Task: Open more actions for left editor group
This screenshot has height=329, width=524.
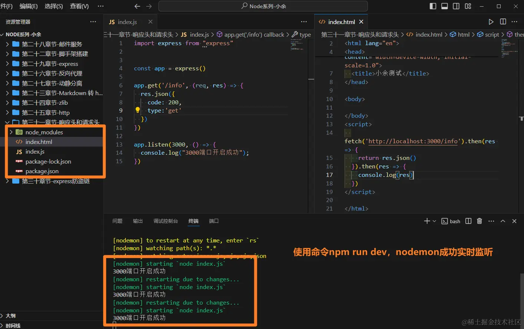Action: pos(304,22)
